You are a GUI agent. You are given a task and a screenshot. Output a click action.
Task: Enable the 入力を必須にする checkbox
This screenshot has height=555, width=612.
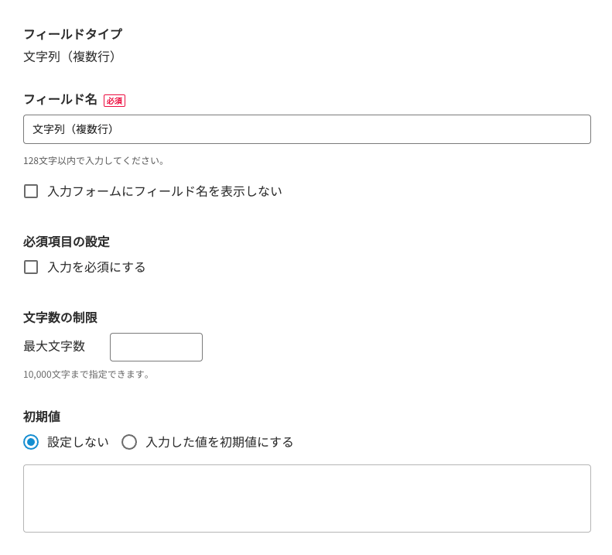31,267
